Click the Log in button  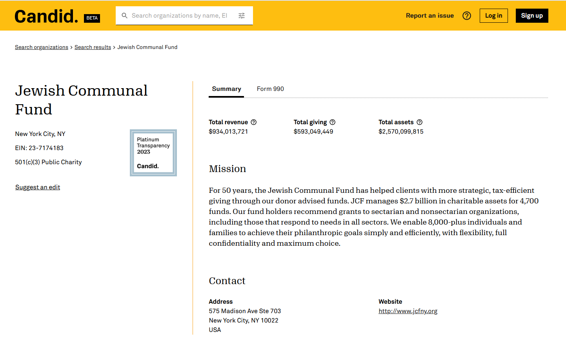pyautogui.click(x=494, y=16)
